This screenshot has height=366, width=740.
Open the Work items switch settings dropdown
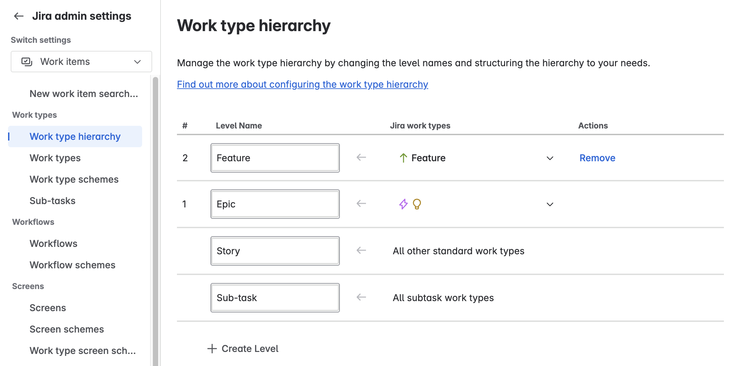pyautogui.click(x=81, y=62)
